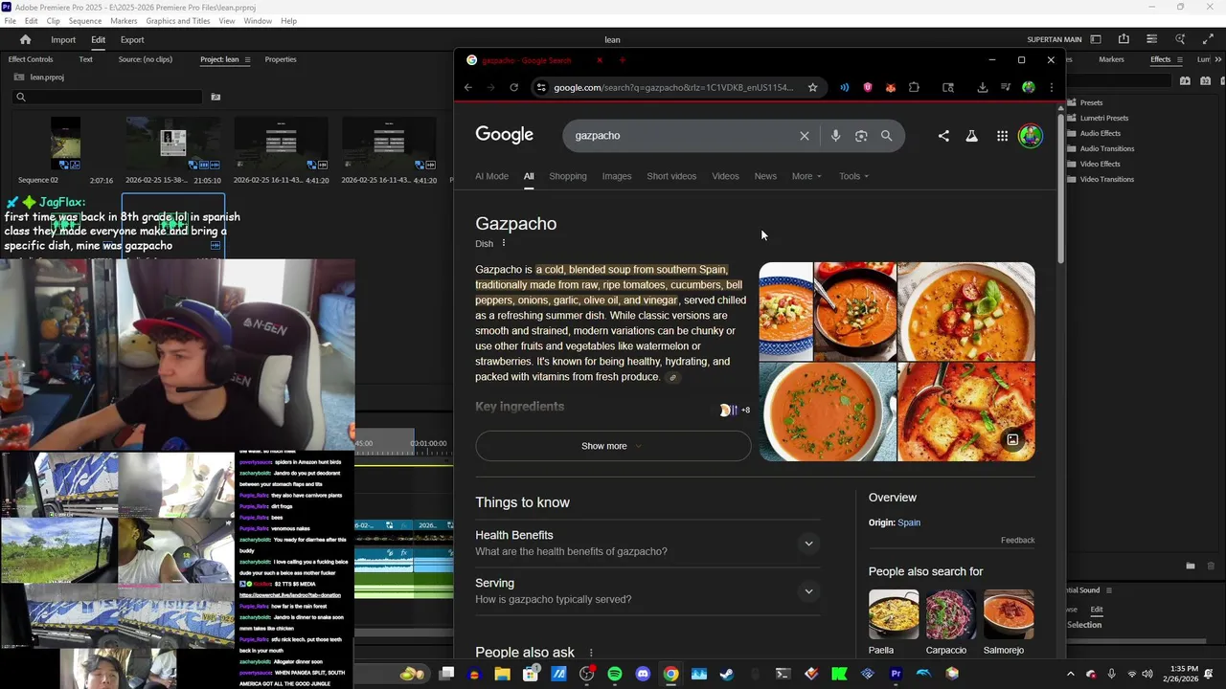
Task: Open Chrome three-dot menu
Action: click(x=1051, y=87)
